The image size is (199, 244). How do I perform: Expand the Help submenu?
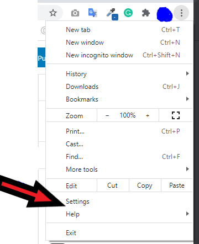(119, 214)
